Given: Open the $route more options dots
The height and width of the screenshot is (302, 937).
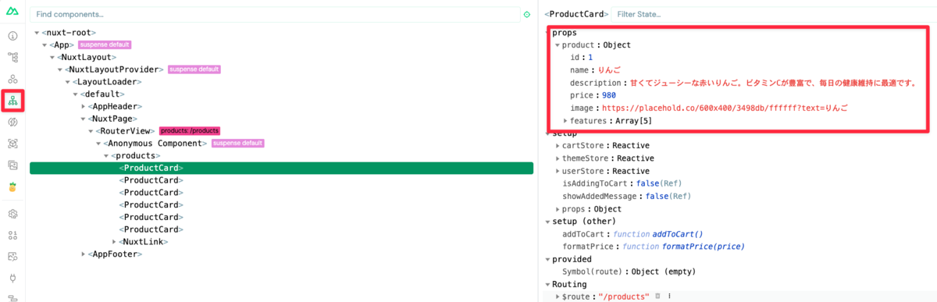Looking at the screenshot, I should [669, 297].
